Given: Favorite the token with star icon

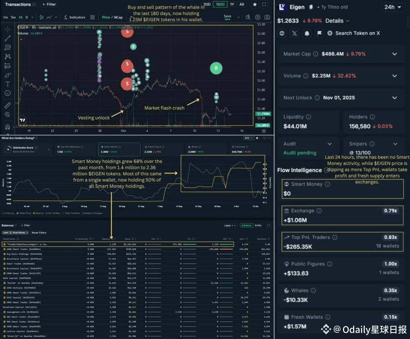Looking at the screenshot, I should [x=255, y=4].
